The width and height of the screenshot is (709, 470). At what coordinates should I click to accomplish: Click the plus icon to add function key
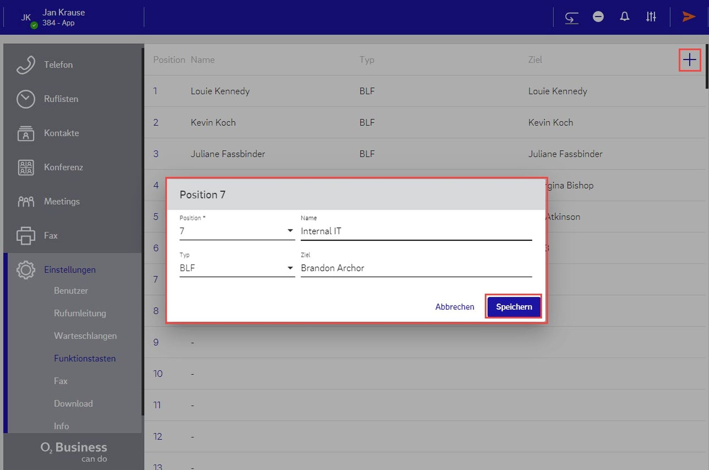point(689,60)
